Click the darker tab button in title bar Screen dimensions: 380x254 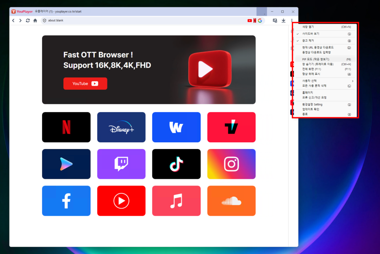click(262, 11)
